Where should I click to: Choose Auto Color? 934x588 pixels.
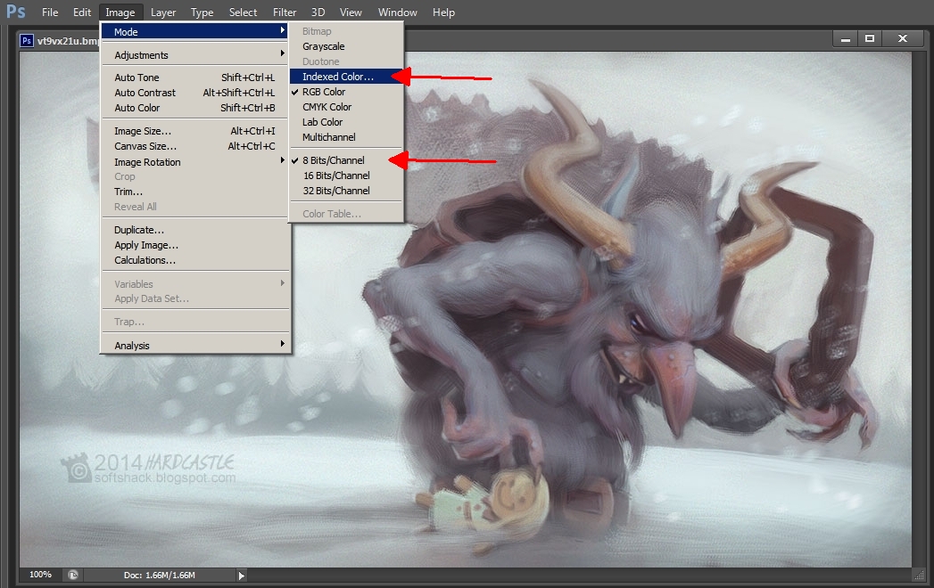(x=194, y=108)
